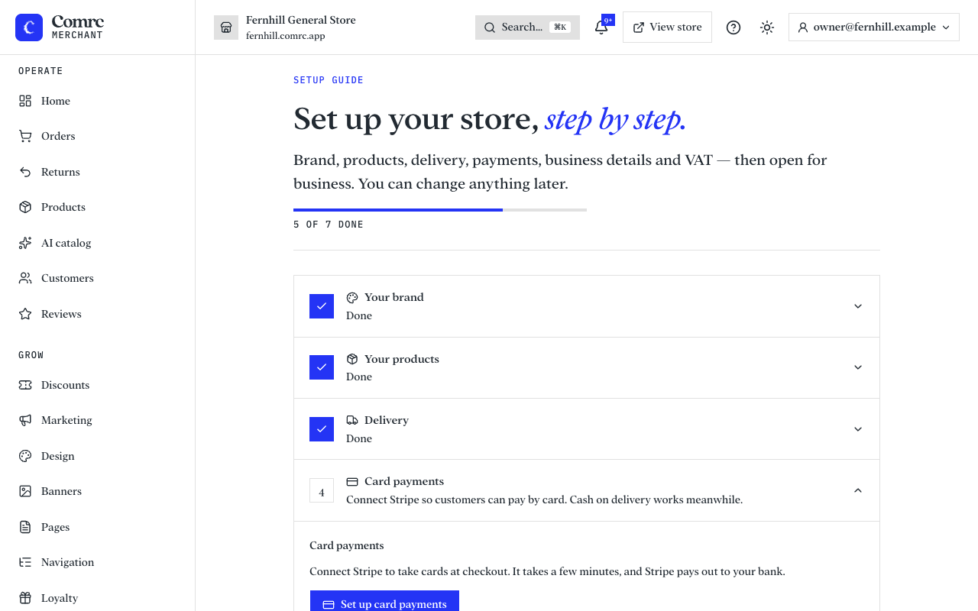Click the truck icon beside Delivery
978x611 pixels.
tap(352, 420)
